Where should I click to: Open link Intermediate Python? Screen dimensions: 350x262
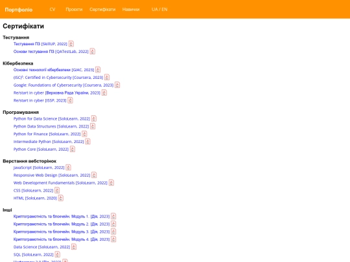point(49,142)
